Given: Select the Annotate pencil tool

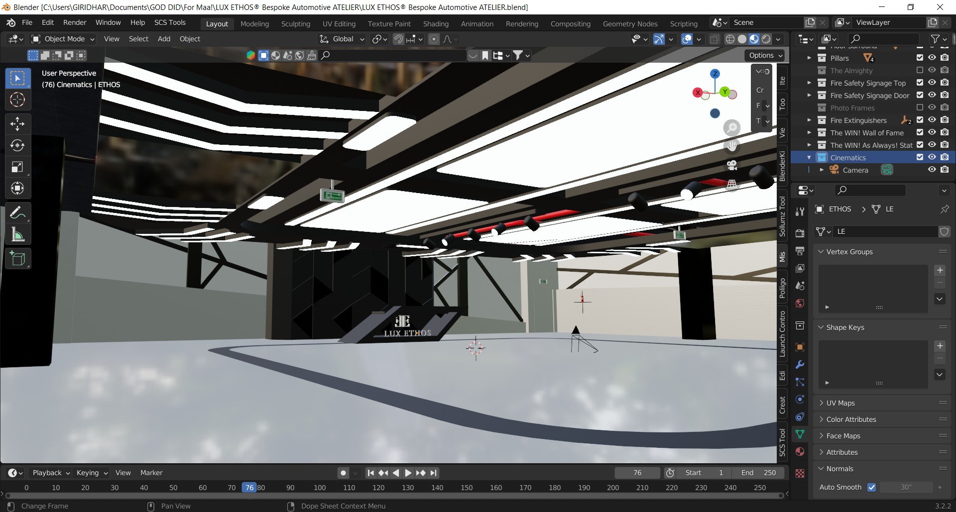Looking at the screenshot, I should pos(17,213).
